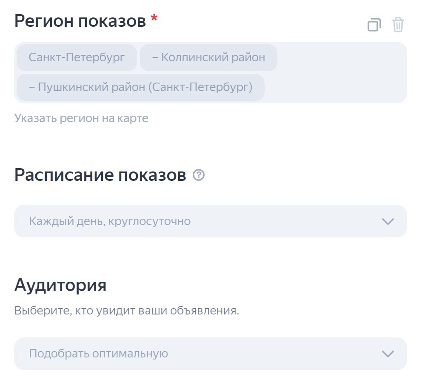
Task: Open the 'Каждый день, круглосуточно' dropdown
Action: pos(210,221)
